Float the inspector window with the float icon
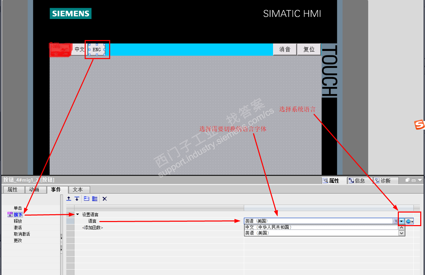The width and height of the screenshot is (425, 275). tap(407, 180)
